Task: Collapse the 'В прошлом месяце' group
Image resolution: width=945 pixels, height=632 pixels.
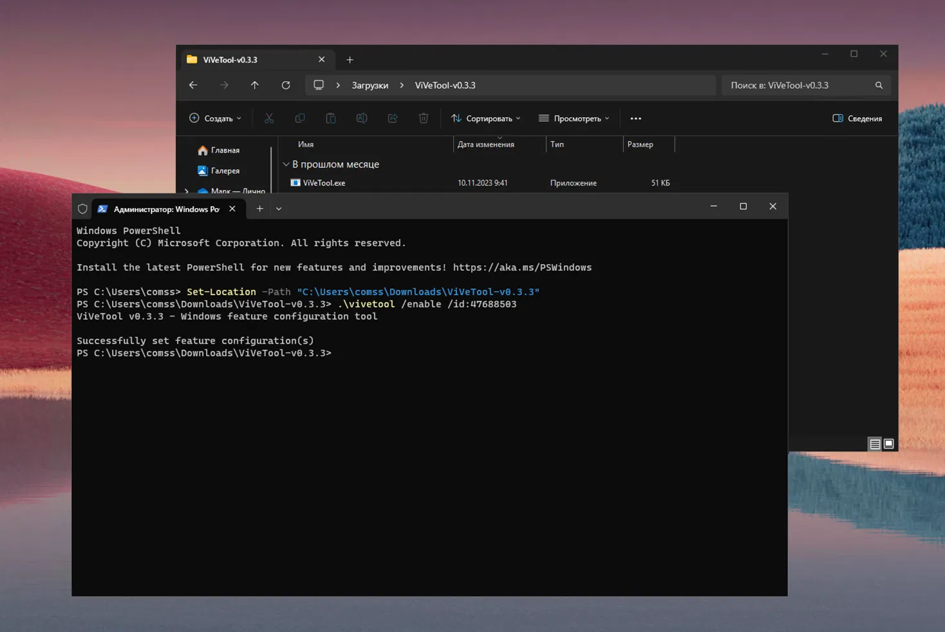Action: pyautogui.click(x=286, y=164)
